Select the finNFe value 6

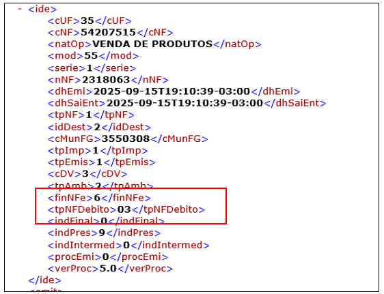(97, 198)
